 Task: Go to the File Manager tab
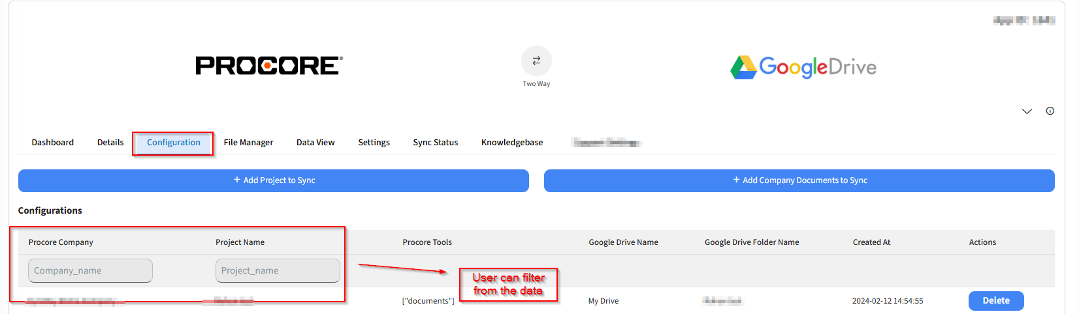coord(248,143)
